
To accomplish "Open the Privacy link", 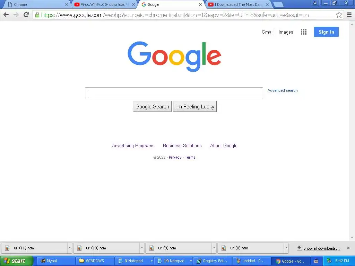I will click(x=175, y=158).
